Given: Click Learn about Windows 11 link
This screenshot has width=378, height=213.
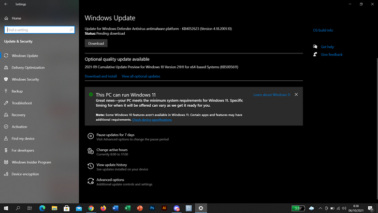Looking at the screenshot, I should 272,95.
